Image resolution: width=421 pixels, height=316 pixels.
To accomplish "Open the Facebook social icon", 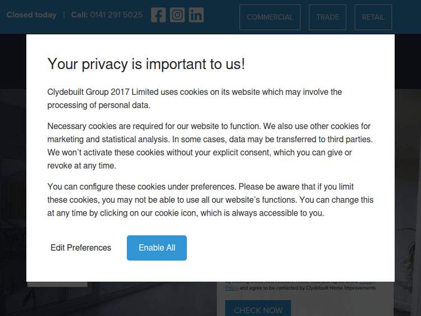I will pos(158,15).
